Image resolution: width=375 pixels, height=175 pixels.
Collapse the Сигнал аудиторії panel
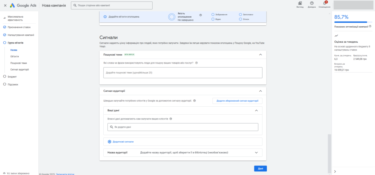[260, 91]
